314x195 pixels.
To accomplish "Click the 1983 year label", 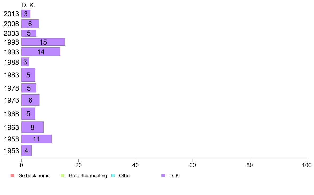I will (x=11, y=75).
